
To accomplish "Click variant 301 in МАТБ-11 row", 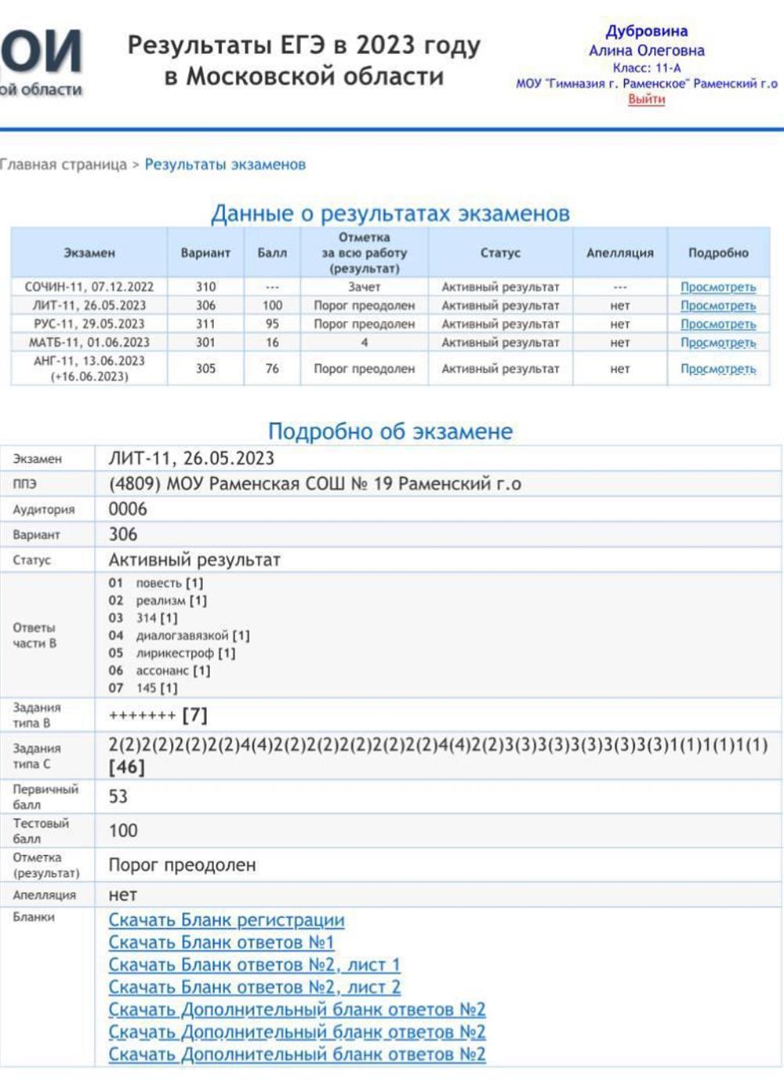I will [205, 342].
